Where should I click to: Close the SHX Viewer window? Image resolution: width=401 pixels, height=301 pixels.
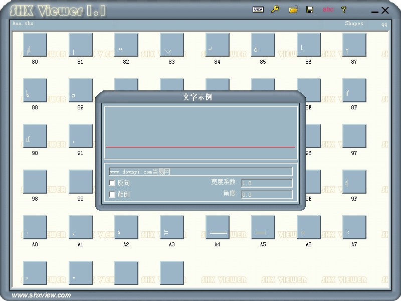tap(385, 10)
